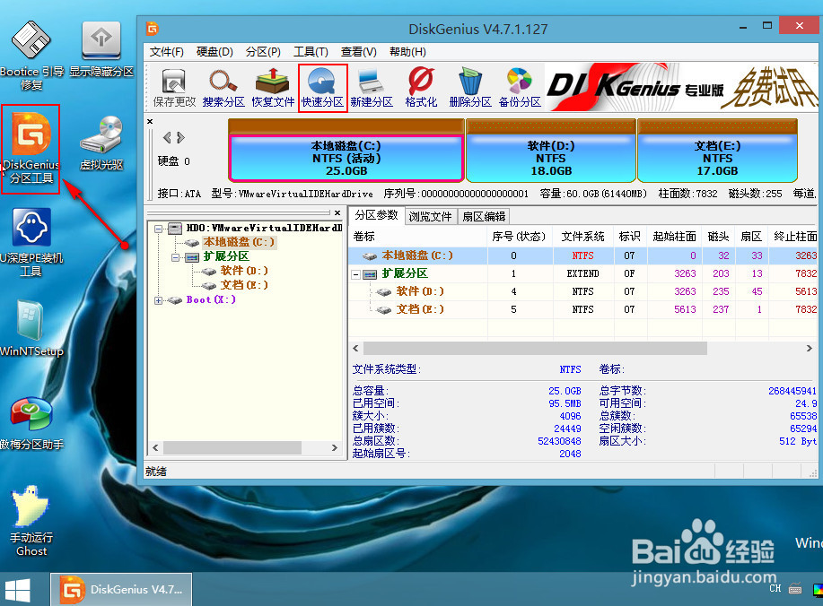Select 软件 (D:) in left tree
The width and height of the screenshot is (823, 606).
pyautogui.click(x=244, y=271)
